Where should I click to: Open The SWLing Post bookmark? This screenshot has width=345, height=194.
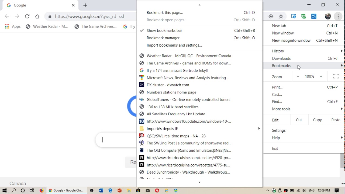click(199, 143)
